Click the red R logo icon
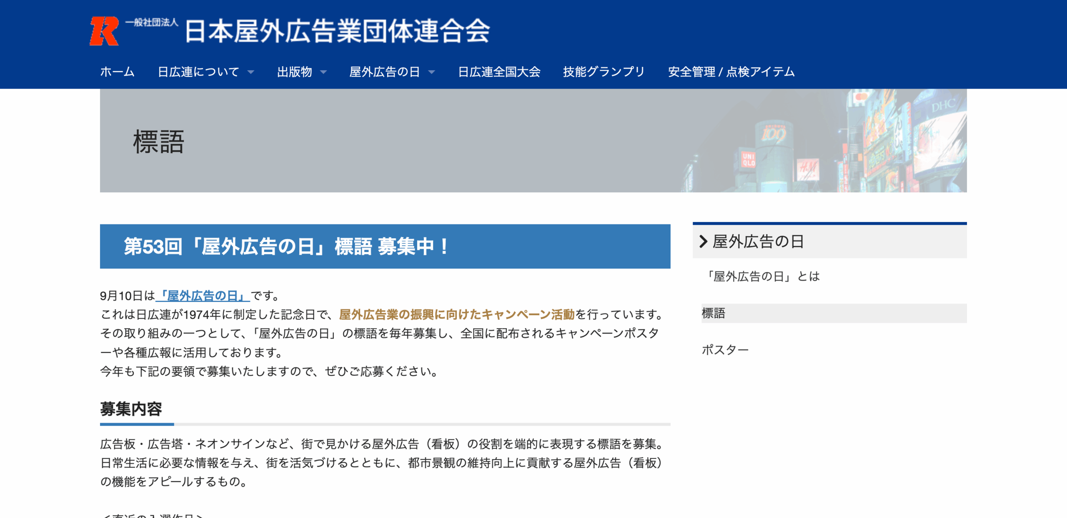1067x518 pixels. (x=104, y=31)
